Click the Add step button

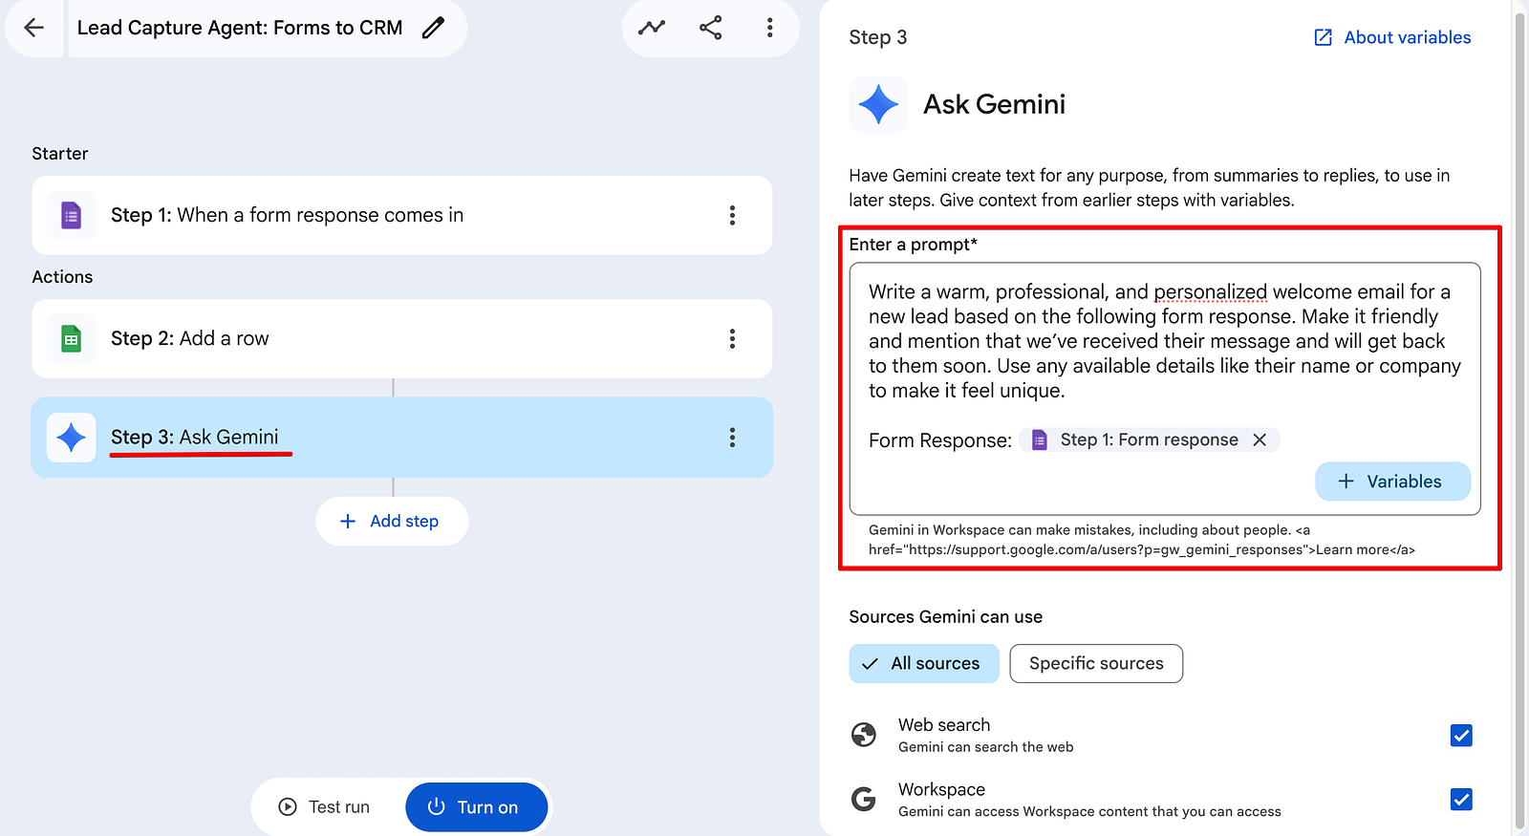pos(392,521)
